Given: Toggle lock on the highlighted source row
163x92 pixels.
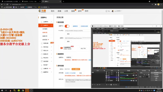Looking at the screenshot, I should pos(118,77).
